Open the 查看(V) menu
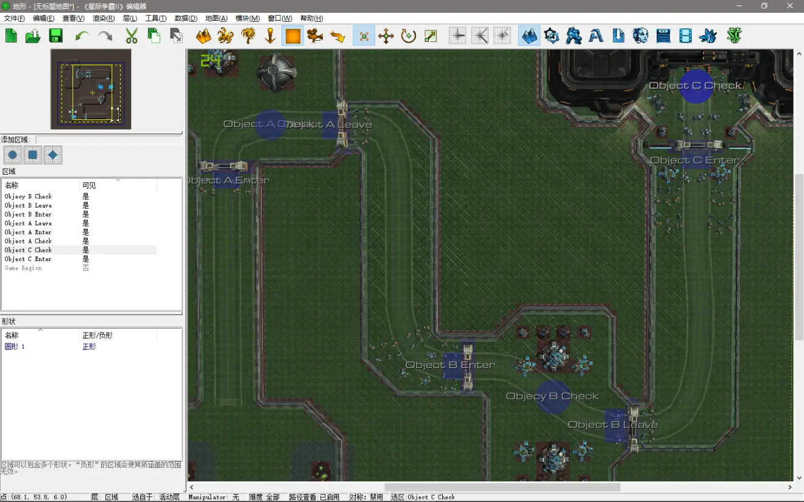This screenshot has height=502, width=804. coord(74,18)
